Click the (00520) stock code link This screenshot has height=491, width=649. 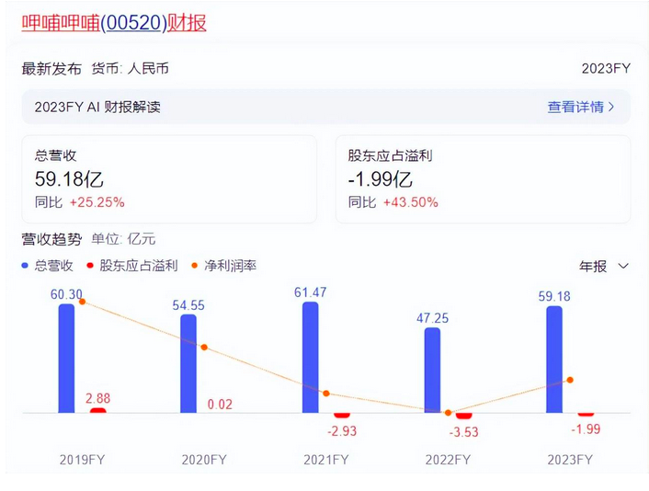click(133, 23)
